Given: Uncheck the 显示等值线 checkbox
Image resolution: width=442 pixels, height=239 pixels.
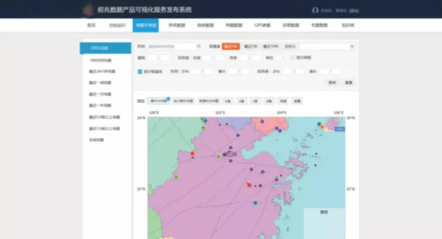Looking at the screenshot, I should (140, 71).
